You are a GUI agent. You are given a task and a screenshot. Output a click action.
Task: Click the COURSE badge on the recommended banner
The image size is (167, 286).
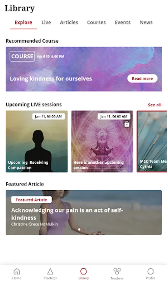pos(22,56)
